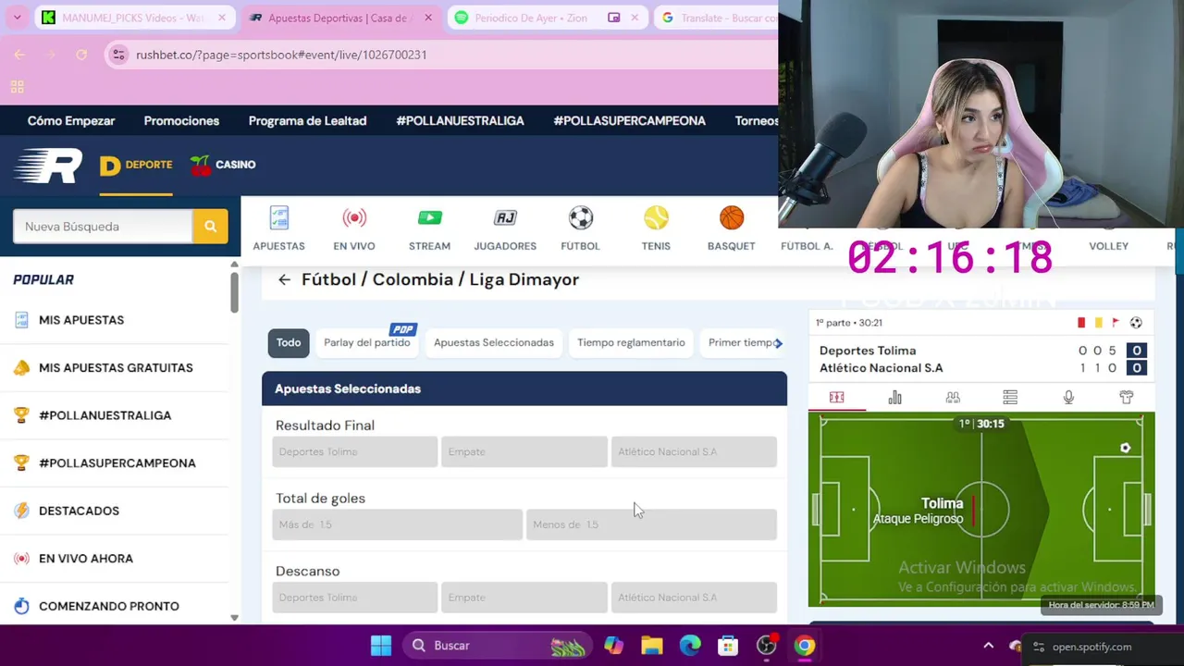Open File Explorer from the taskbar

point(651,646)
